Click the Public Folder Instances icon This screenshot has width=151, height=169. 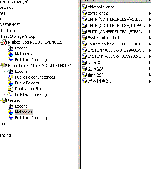click(x=11, y=77)
